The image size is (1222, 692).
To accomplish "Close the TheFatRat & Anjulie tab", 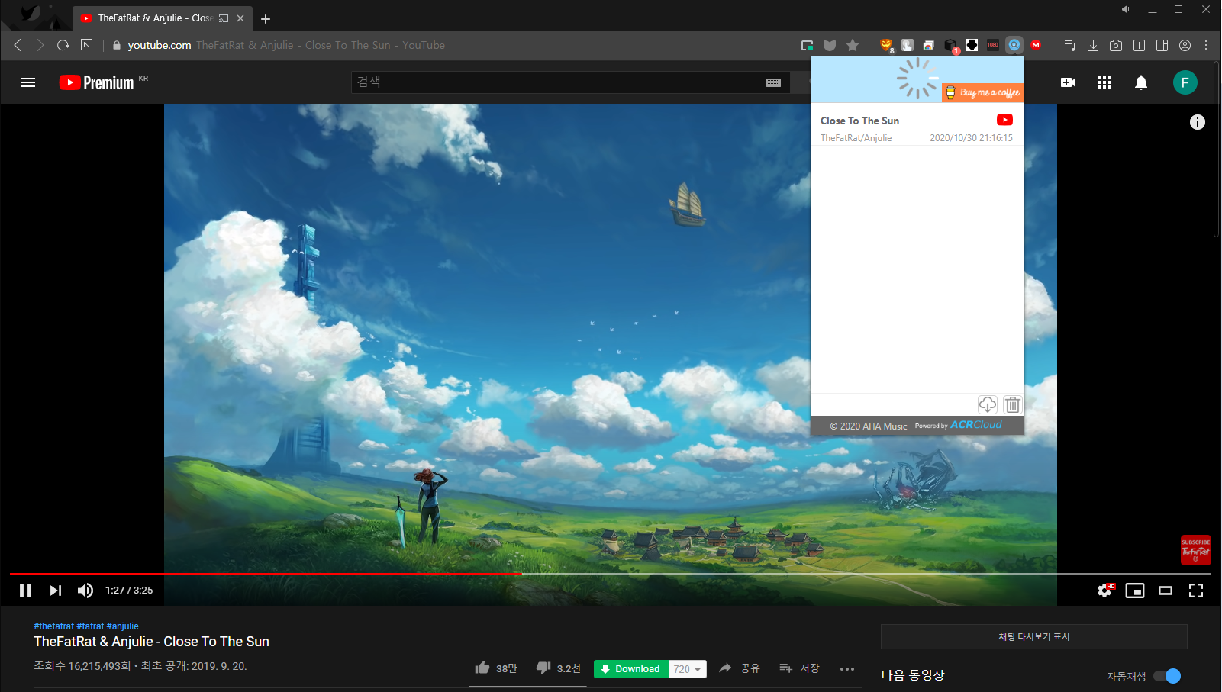I will pyautogui.click(x=240, y=18).
